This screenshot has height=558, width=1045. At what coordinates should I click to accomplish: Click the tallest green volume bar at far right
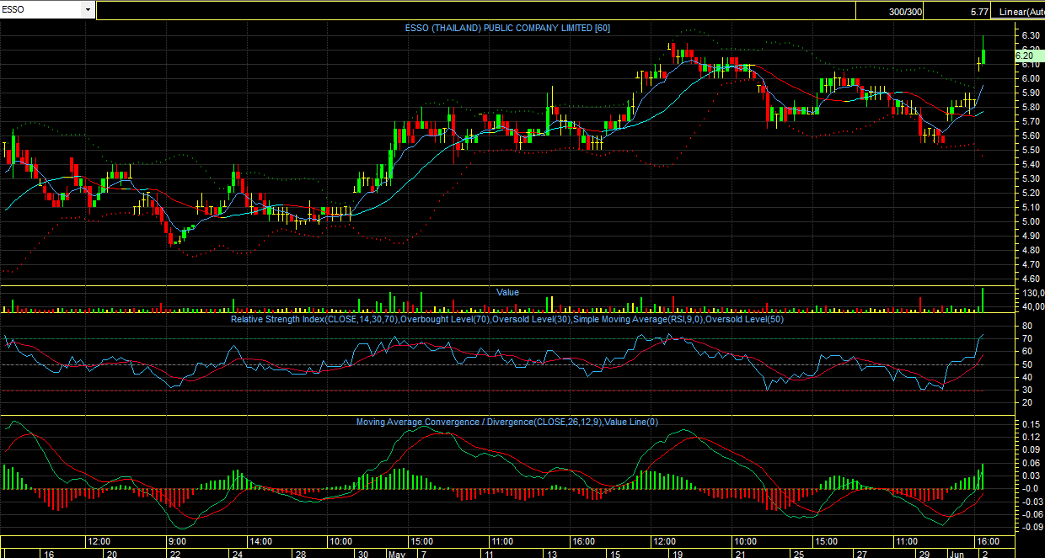(x=983, y=300)
